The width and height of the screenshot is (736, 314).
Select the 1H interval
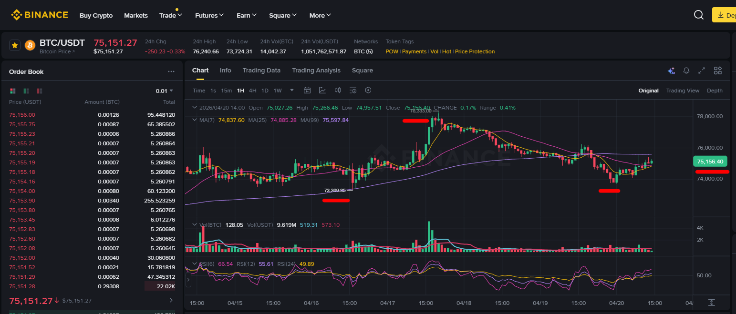pyautogui.click(x=240, y=91)
